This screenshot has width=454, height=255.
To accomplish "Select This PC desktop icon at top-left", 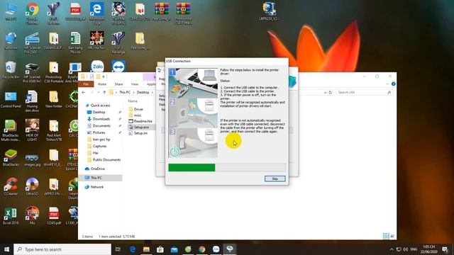I will [11, 11].
